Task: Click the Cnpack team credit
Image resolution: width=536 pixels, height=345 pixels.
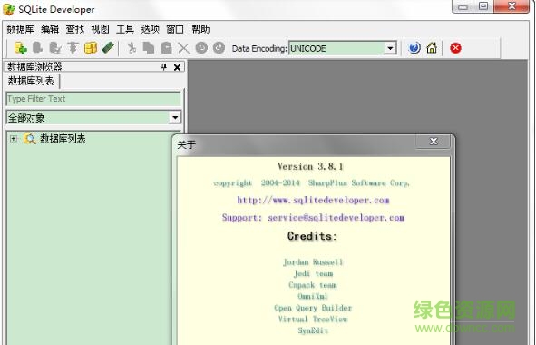Action: click(x=313, y=285)
